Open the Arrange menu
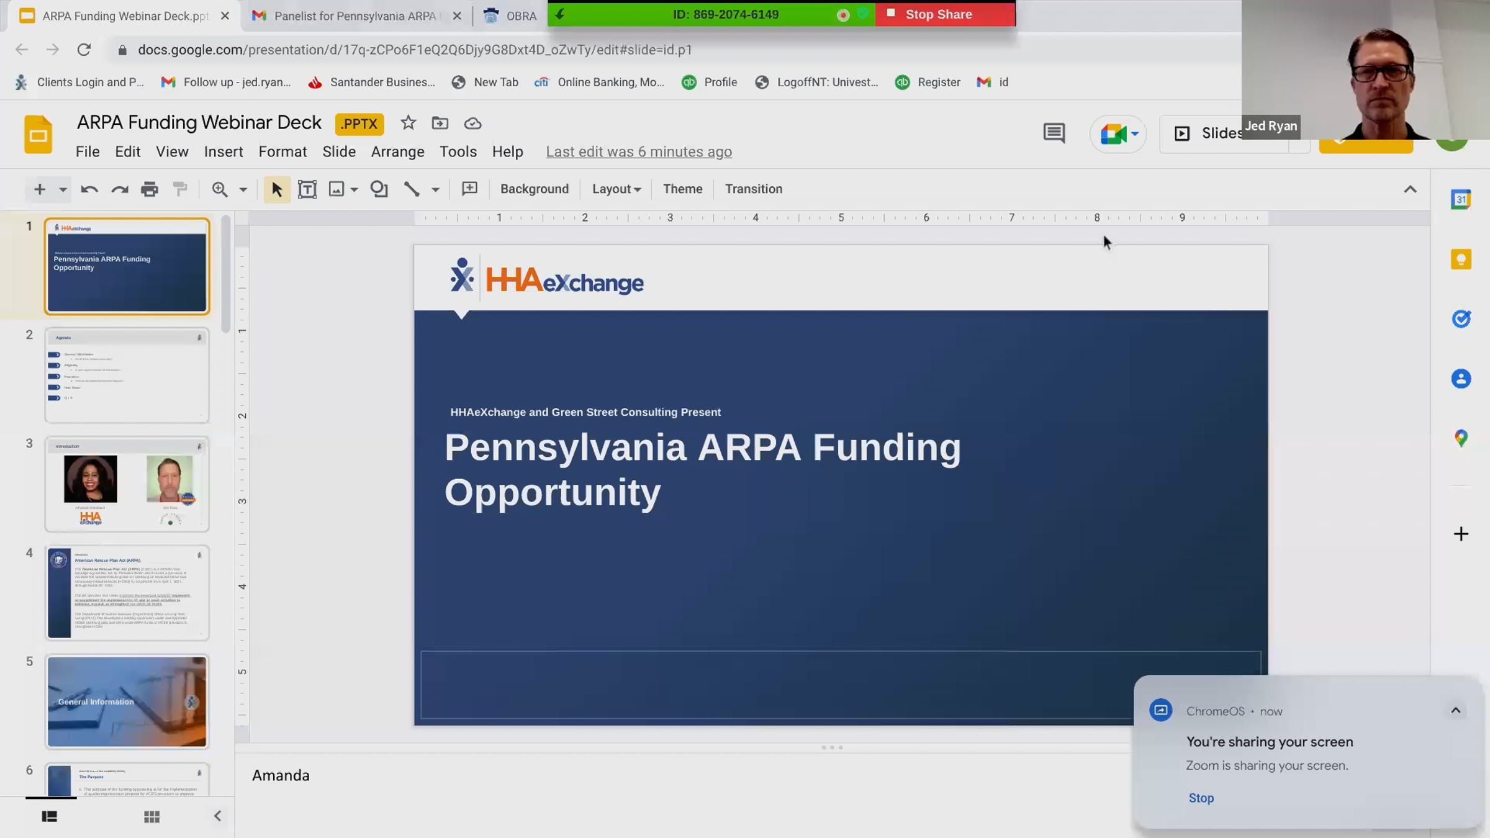Screen dimensions: 1490x838 397,152
